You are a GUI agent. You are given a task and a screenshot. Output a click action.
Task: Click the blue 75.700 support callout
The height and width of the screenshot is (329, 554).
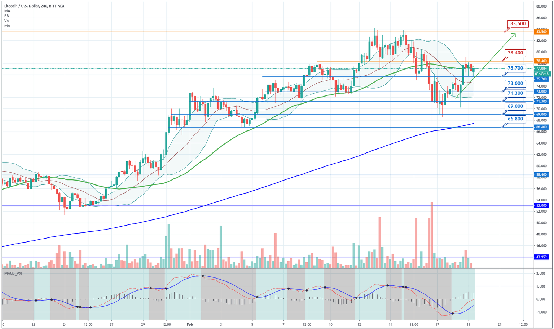(516, 68)
